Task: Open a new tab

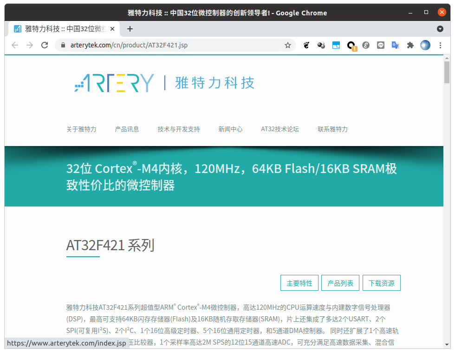Action: (x=130, y=29)
